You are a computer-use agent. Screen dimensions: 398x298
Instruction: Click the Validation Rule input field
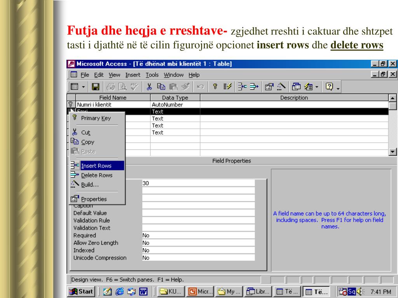point(198,220)
